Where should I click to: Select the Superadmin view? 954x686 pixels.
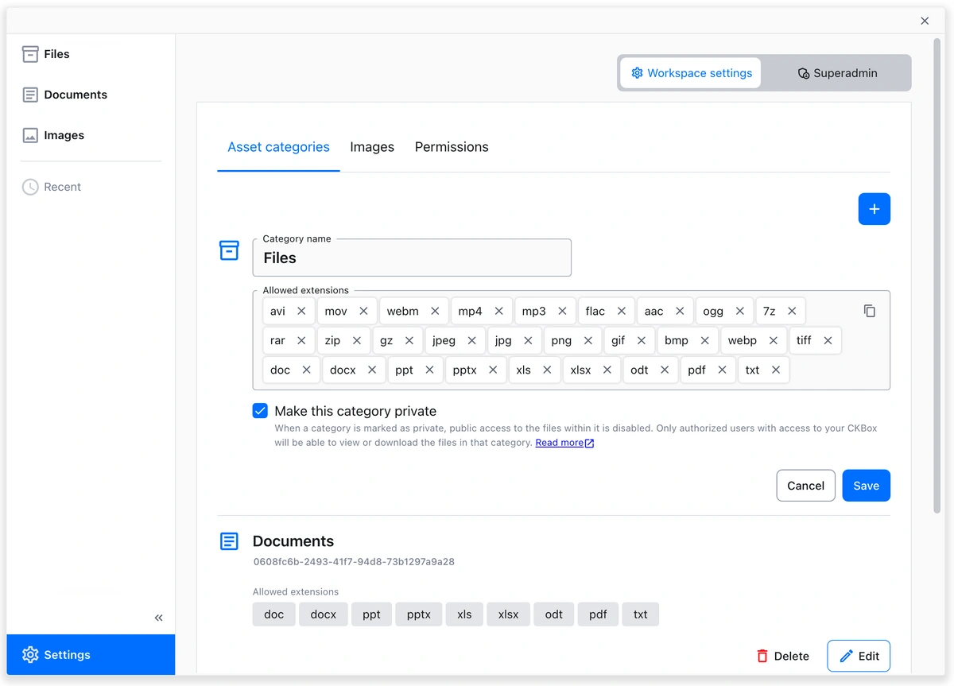tap(837, 73)
